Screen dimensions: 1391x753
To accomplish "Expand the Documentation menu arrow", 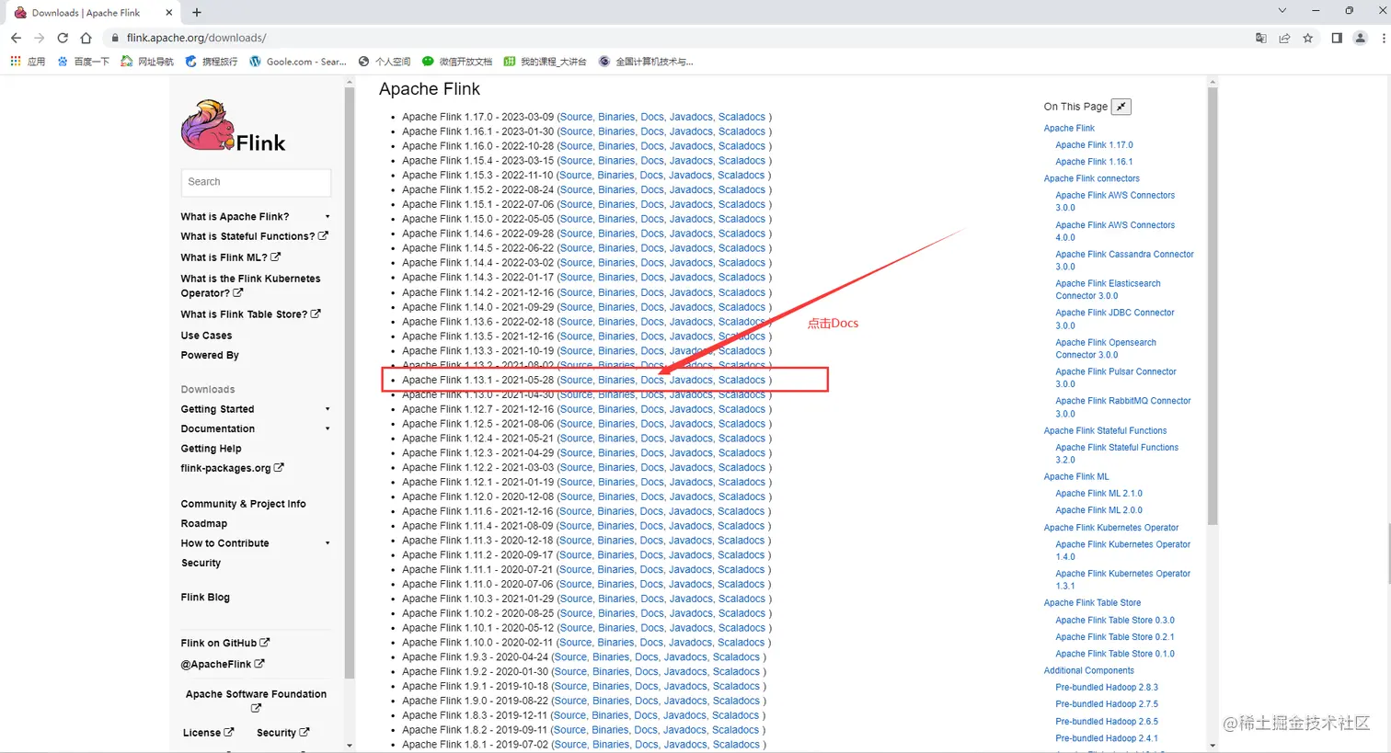I will (x=328, y=429).
